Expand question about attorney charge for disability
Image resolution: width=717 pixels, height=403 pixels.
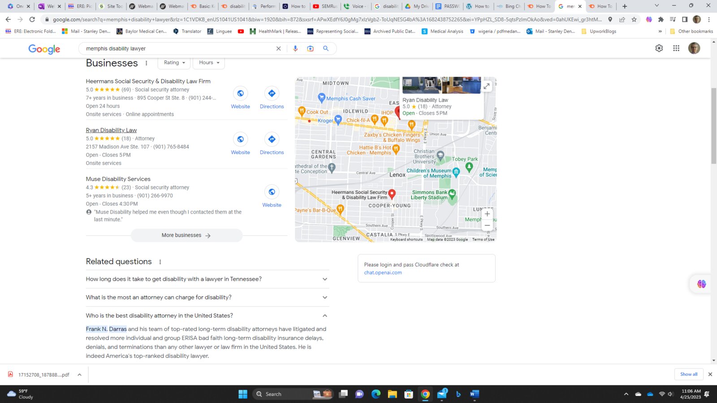coord(207,297)
